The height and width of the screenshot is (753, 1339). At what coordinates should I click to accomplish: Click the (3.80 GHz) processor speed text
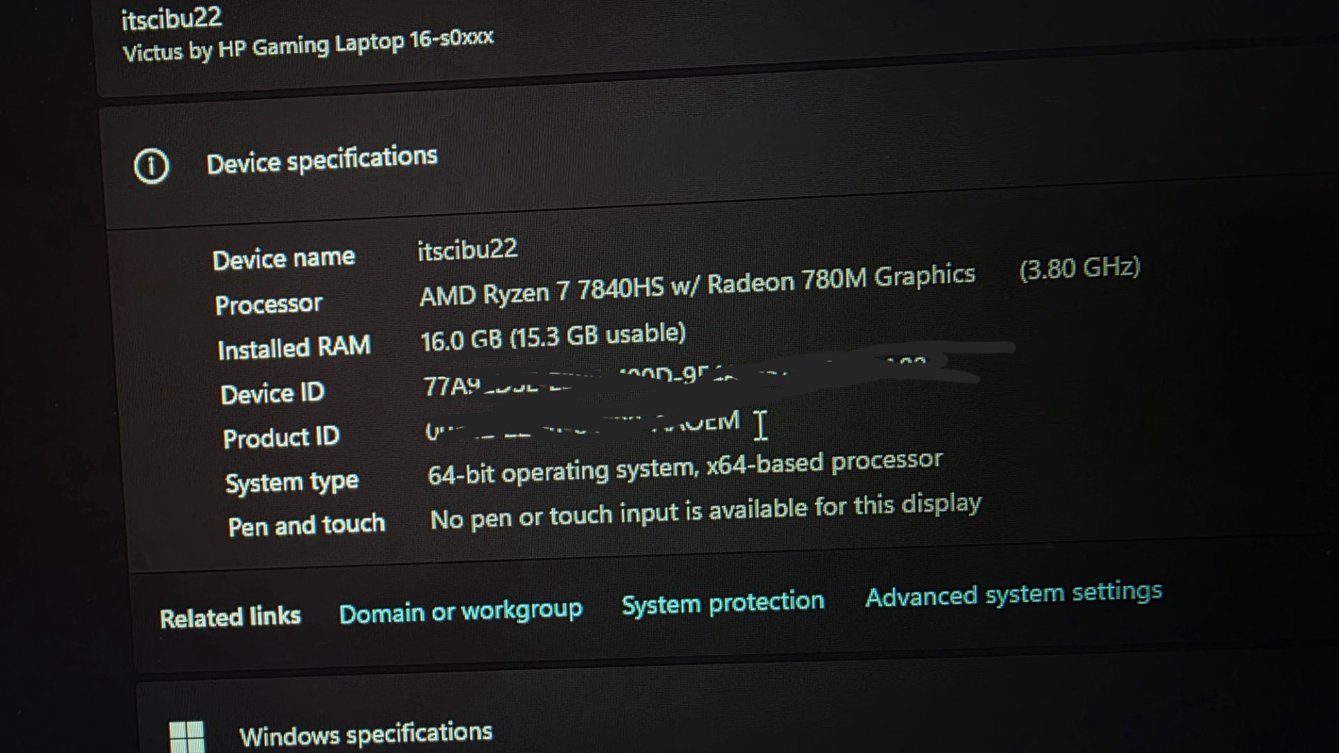[x=1080, y=268]
